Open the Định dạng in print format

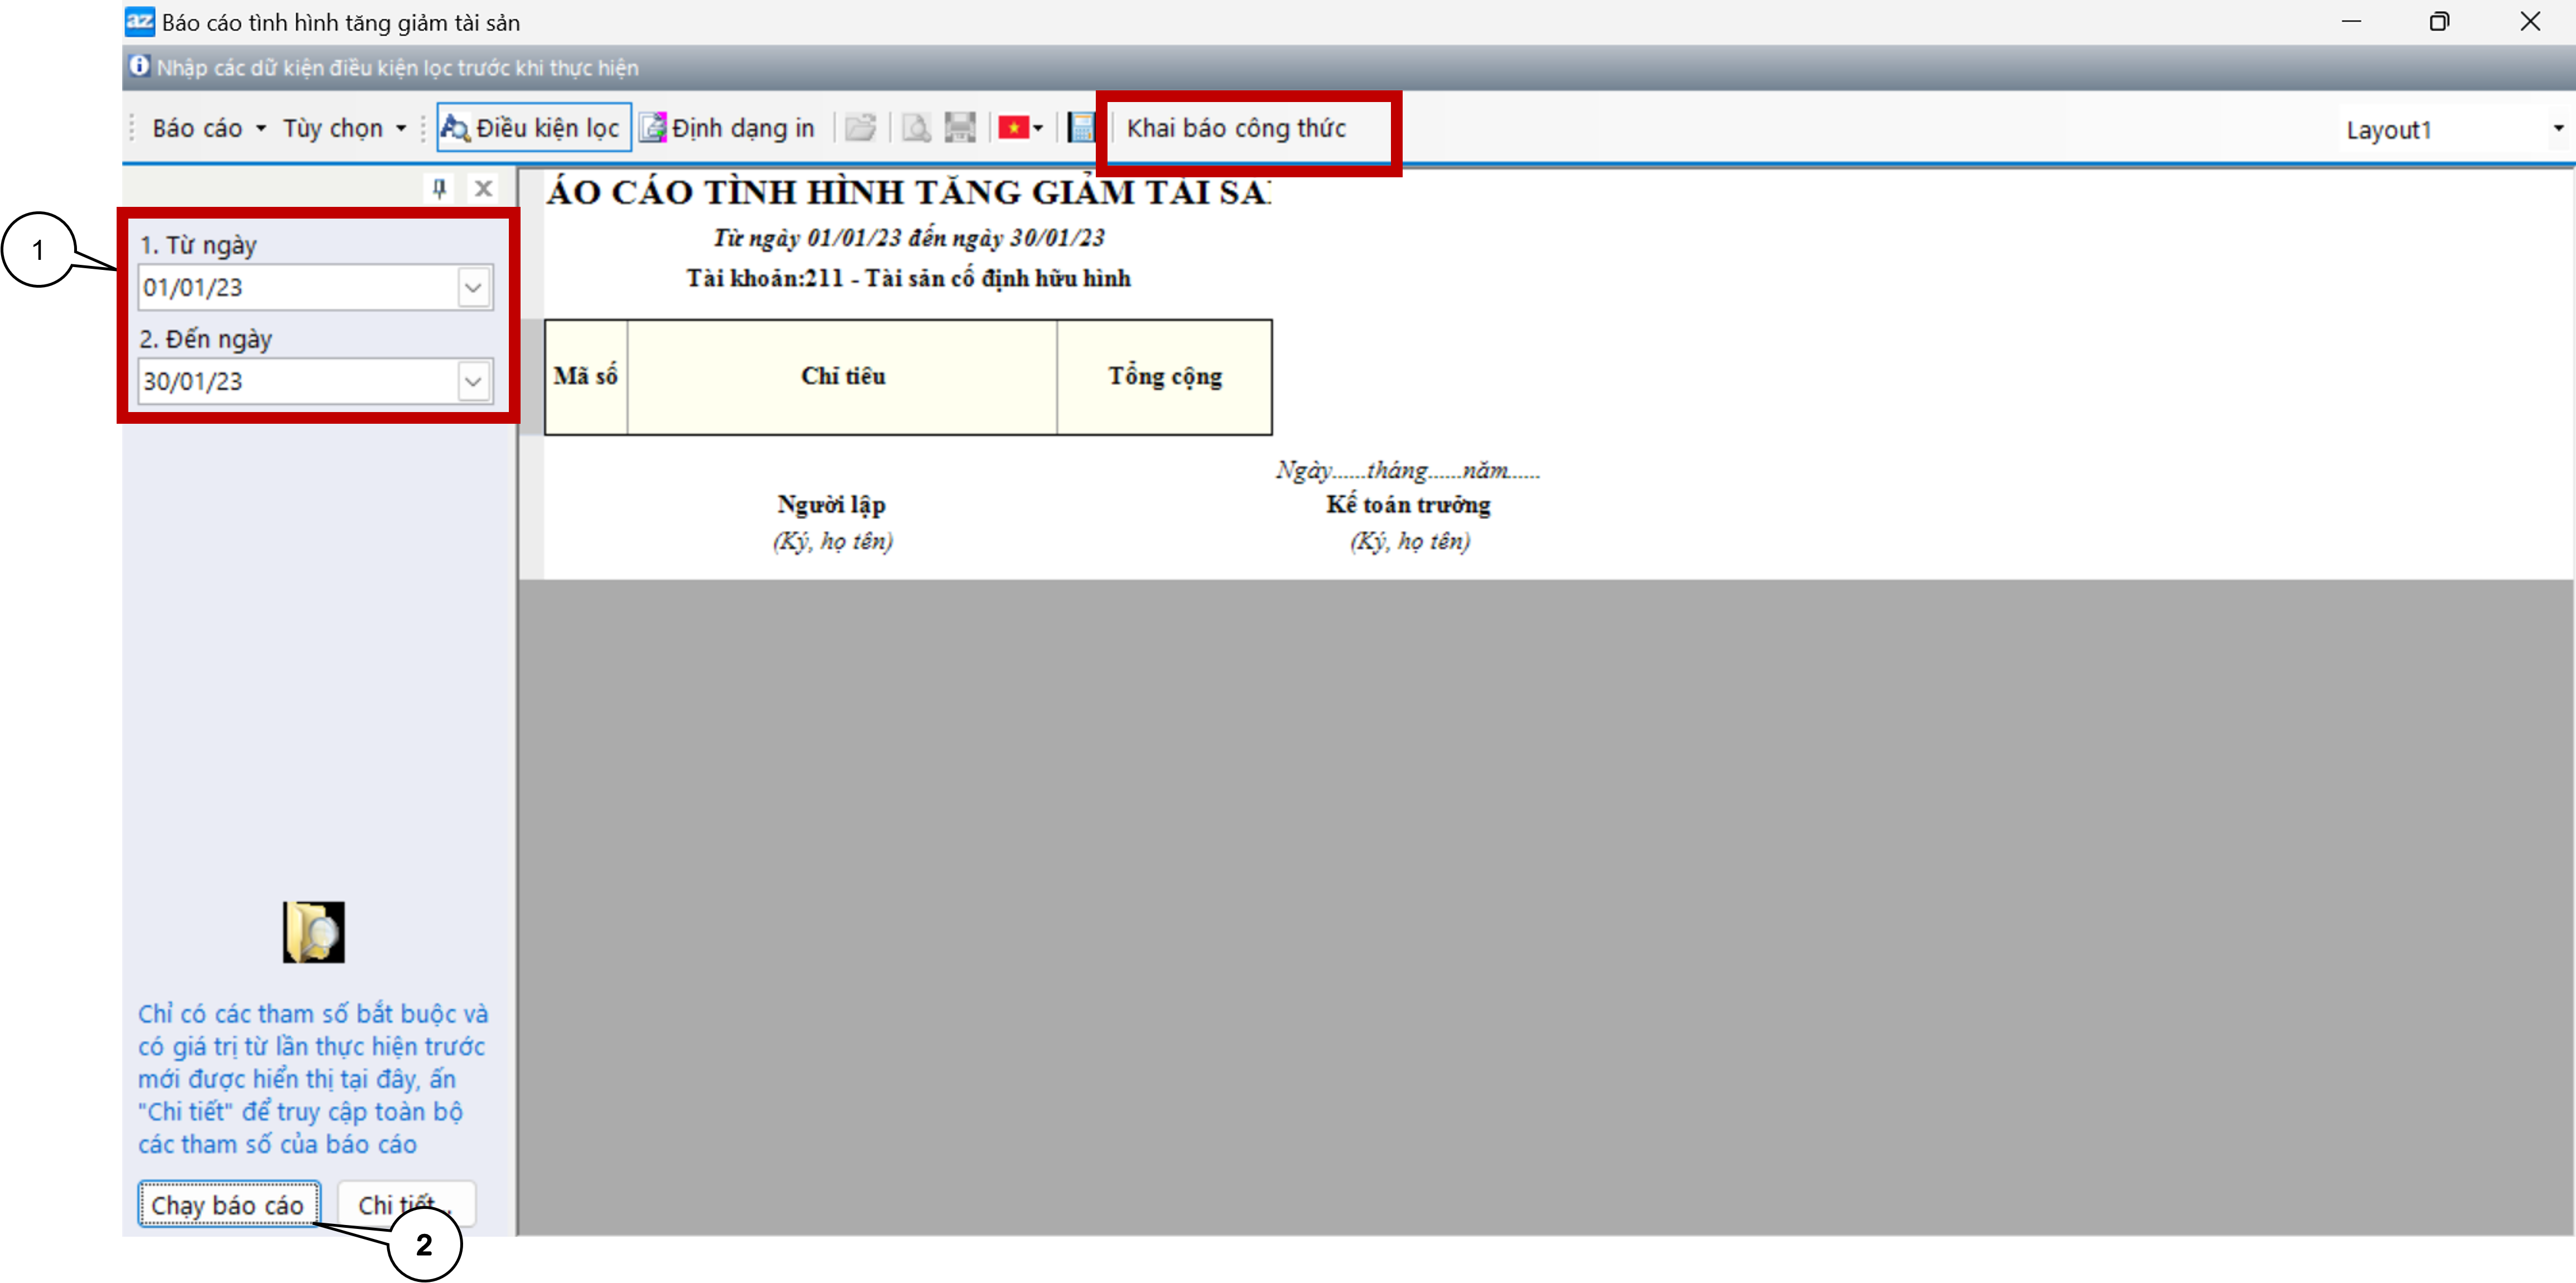729,128
